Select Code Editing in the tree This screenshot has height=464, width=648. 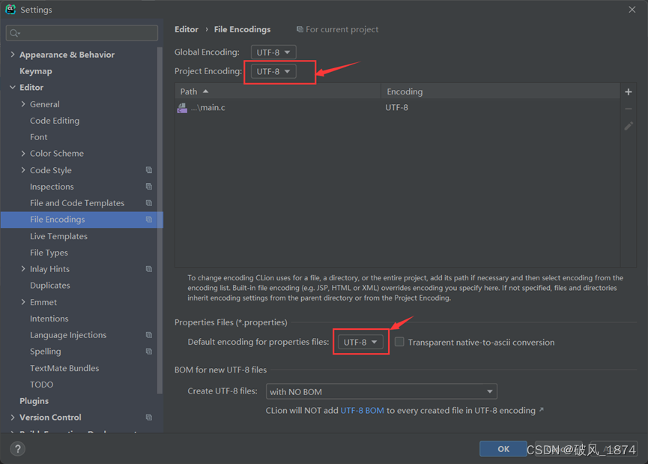point(55,121)
